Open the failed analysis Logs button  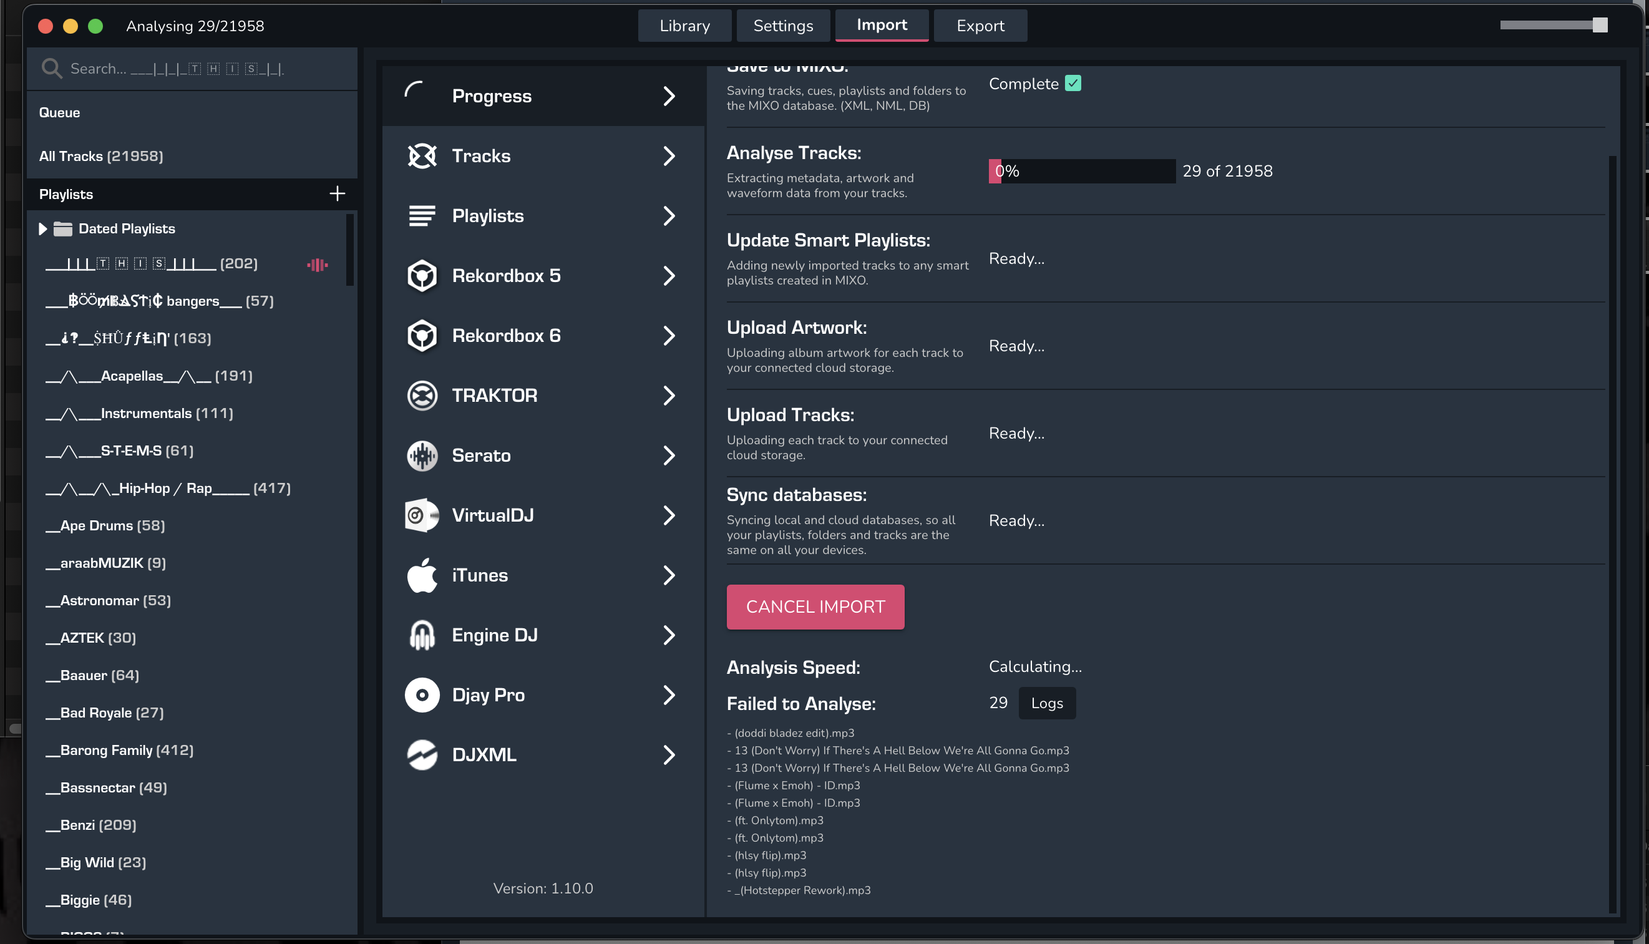[x=1047, y=703]
